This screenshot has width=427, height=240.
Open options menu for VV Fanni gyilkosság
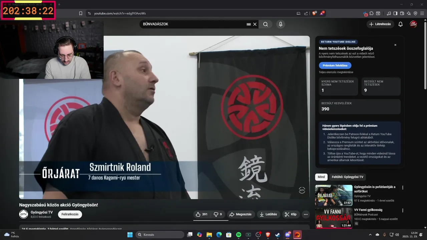click(403, 211)
